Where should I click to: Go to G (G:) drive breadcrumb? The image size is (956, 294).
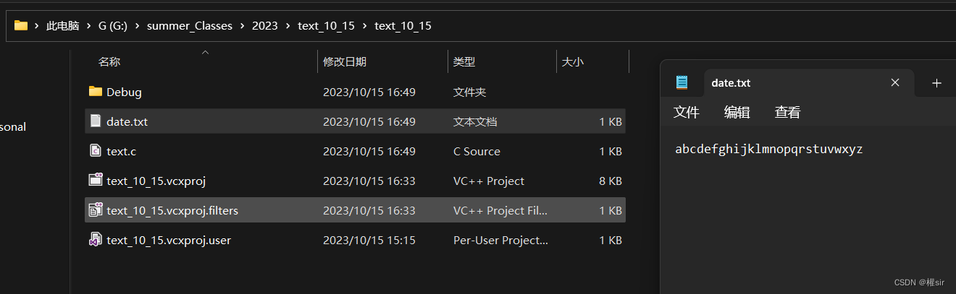point(112,25)
